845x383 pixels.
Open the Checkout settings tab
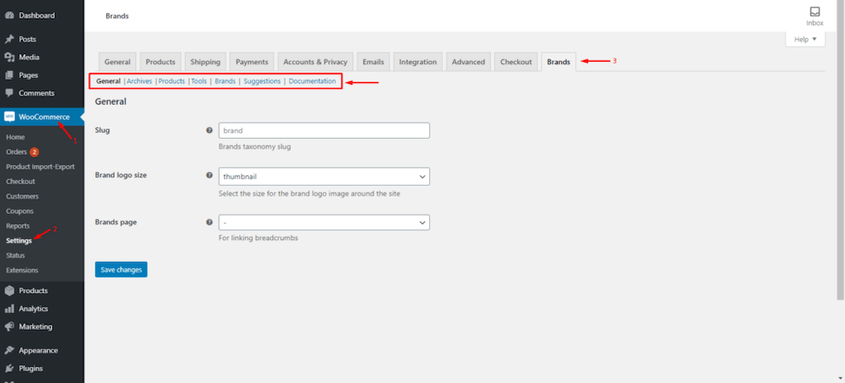515,62
